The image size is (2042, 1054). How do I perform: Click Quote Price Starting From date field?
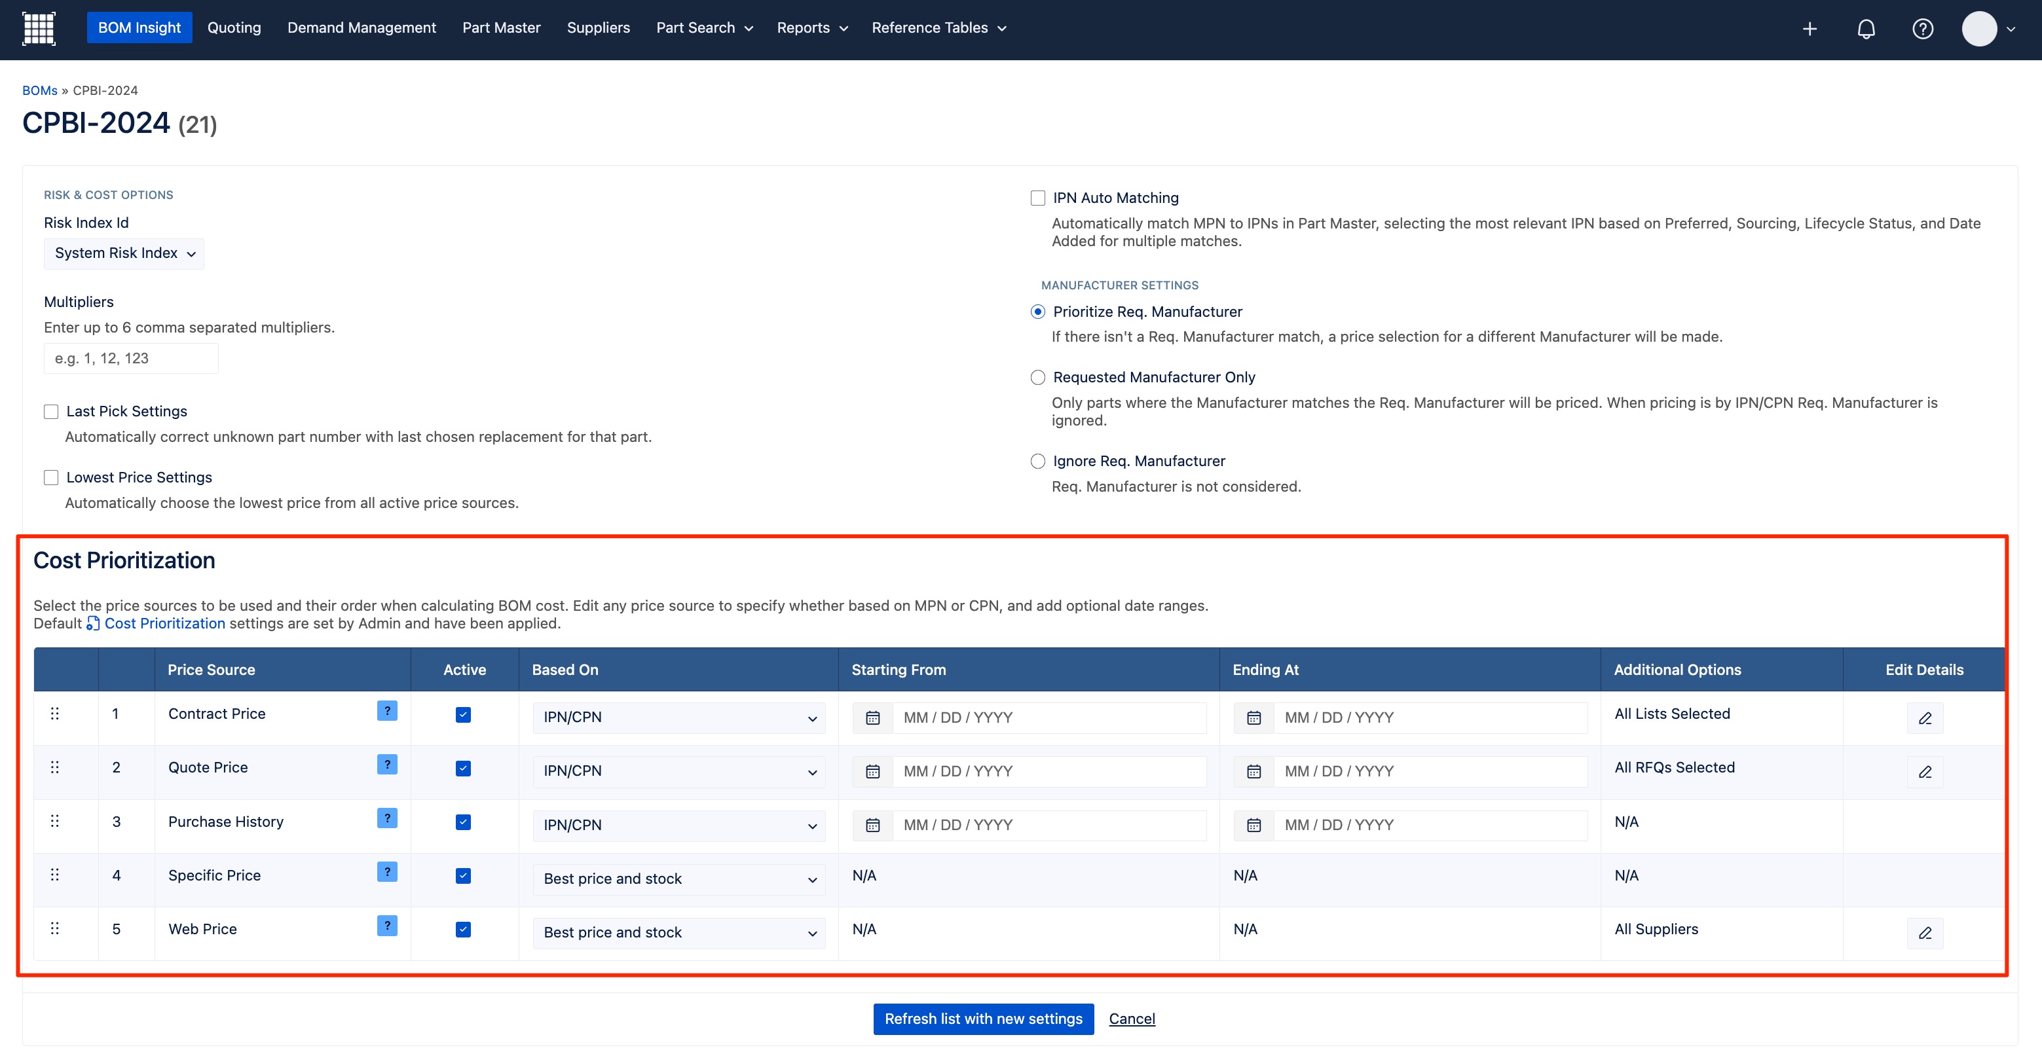click(x=1050, y=772)
